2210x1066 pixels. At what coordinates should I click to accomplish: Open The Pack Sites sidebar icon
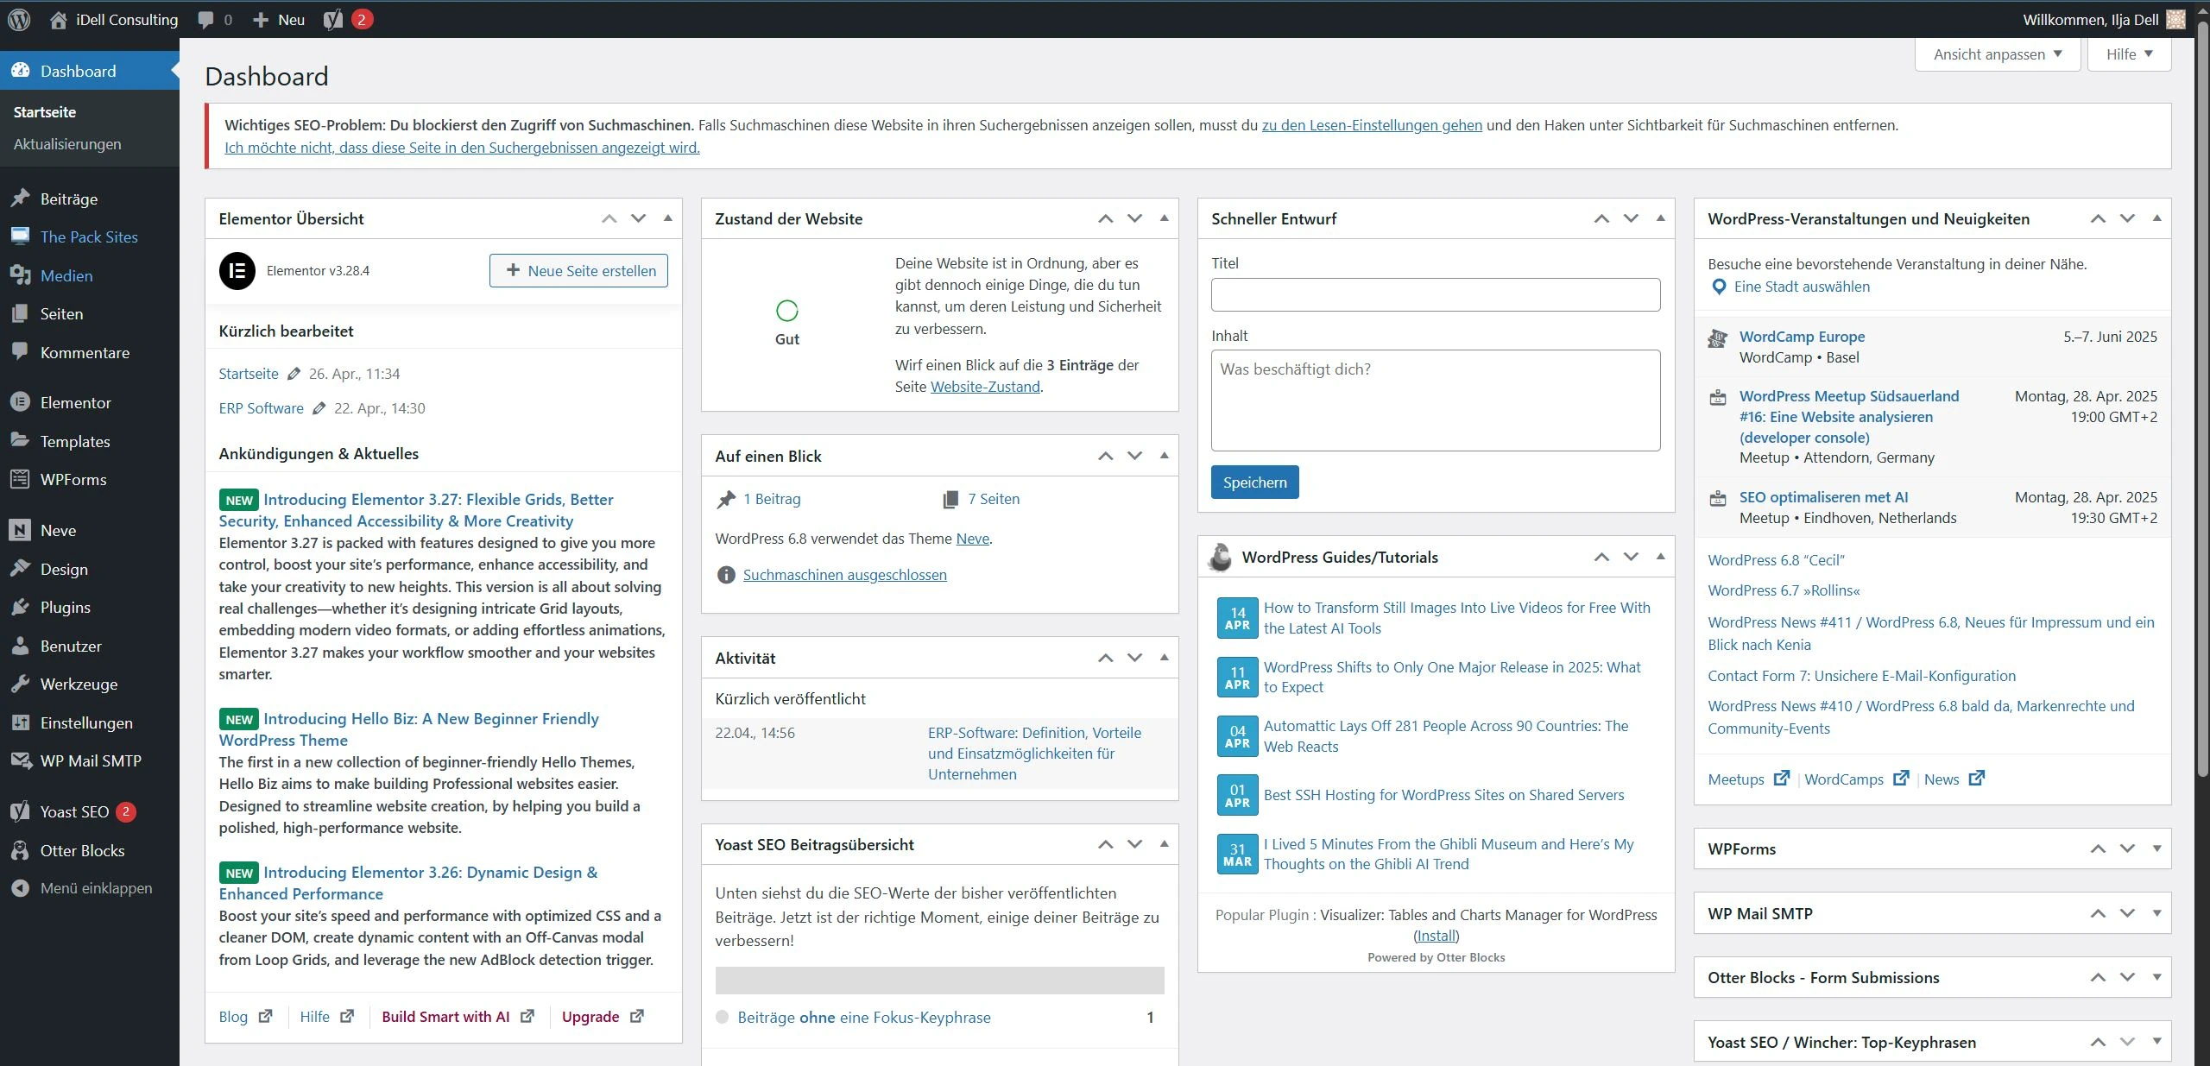20,237
